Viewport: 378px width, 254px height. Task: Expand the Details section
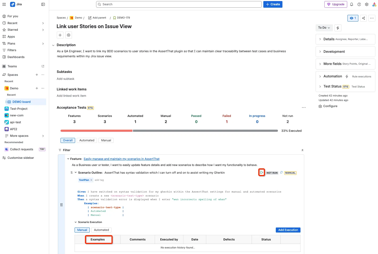pos(345,39)
